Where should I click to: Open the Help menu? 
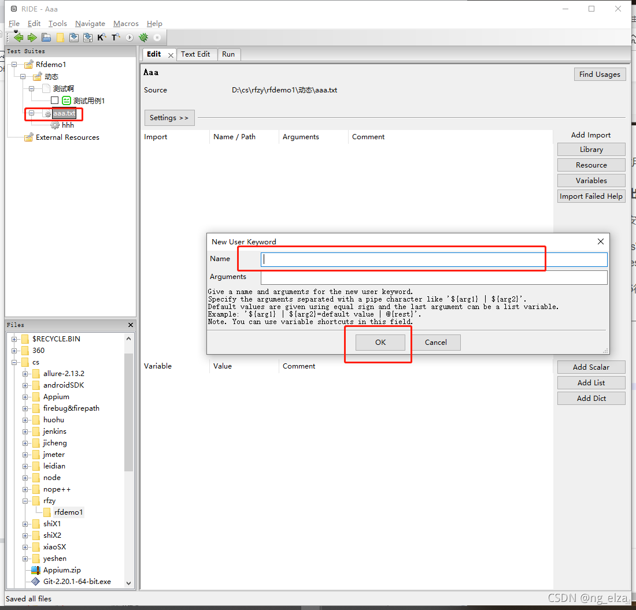pos(154,24)
